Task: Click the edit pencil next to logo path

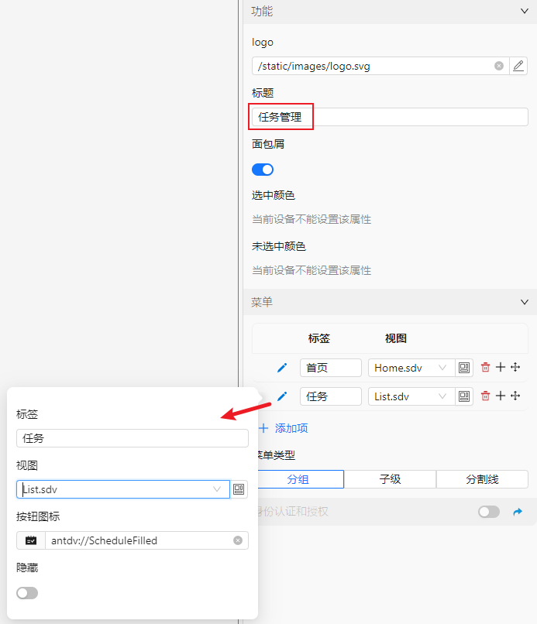Action: tap(518, 66)
